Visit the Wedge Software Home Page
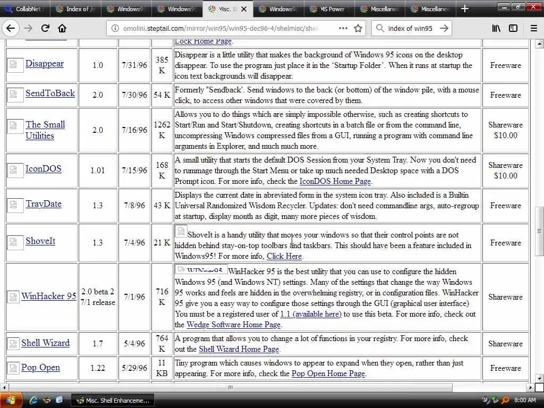The height and width of the screenshot is (408, 544). (x=234, y=325)
